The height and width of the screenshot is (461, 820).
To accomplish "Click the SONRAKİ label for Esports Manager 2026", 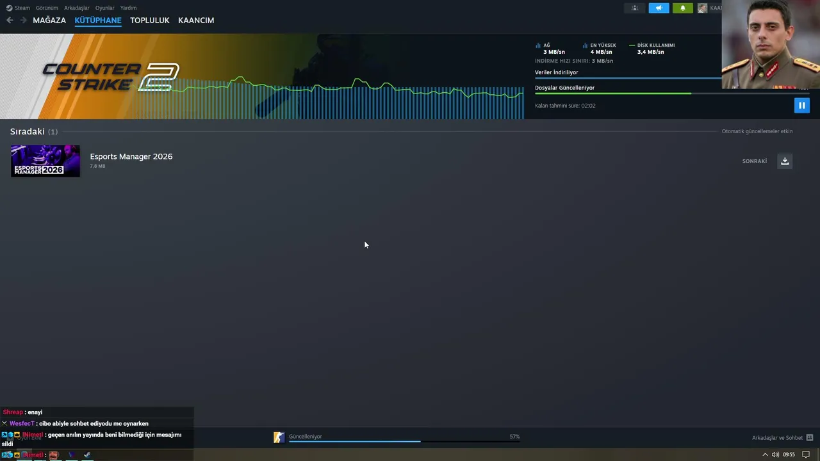I will pos(754,161).
